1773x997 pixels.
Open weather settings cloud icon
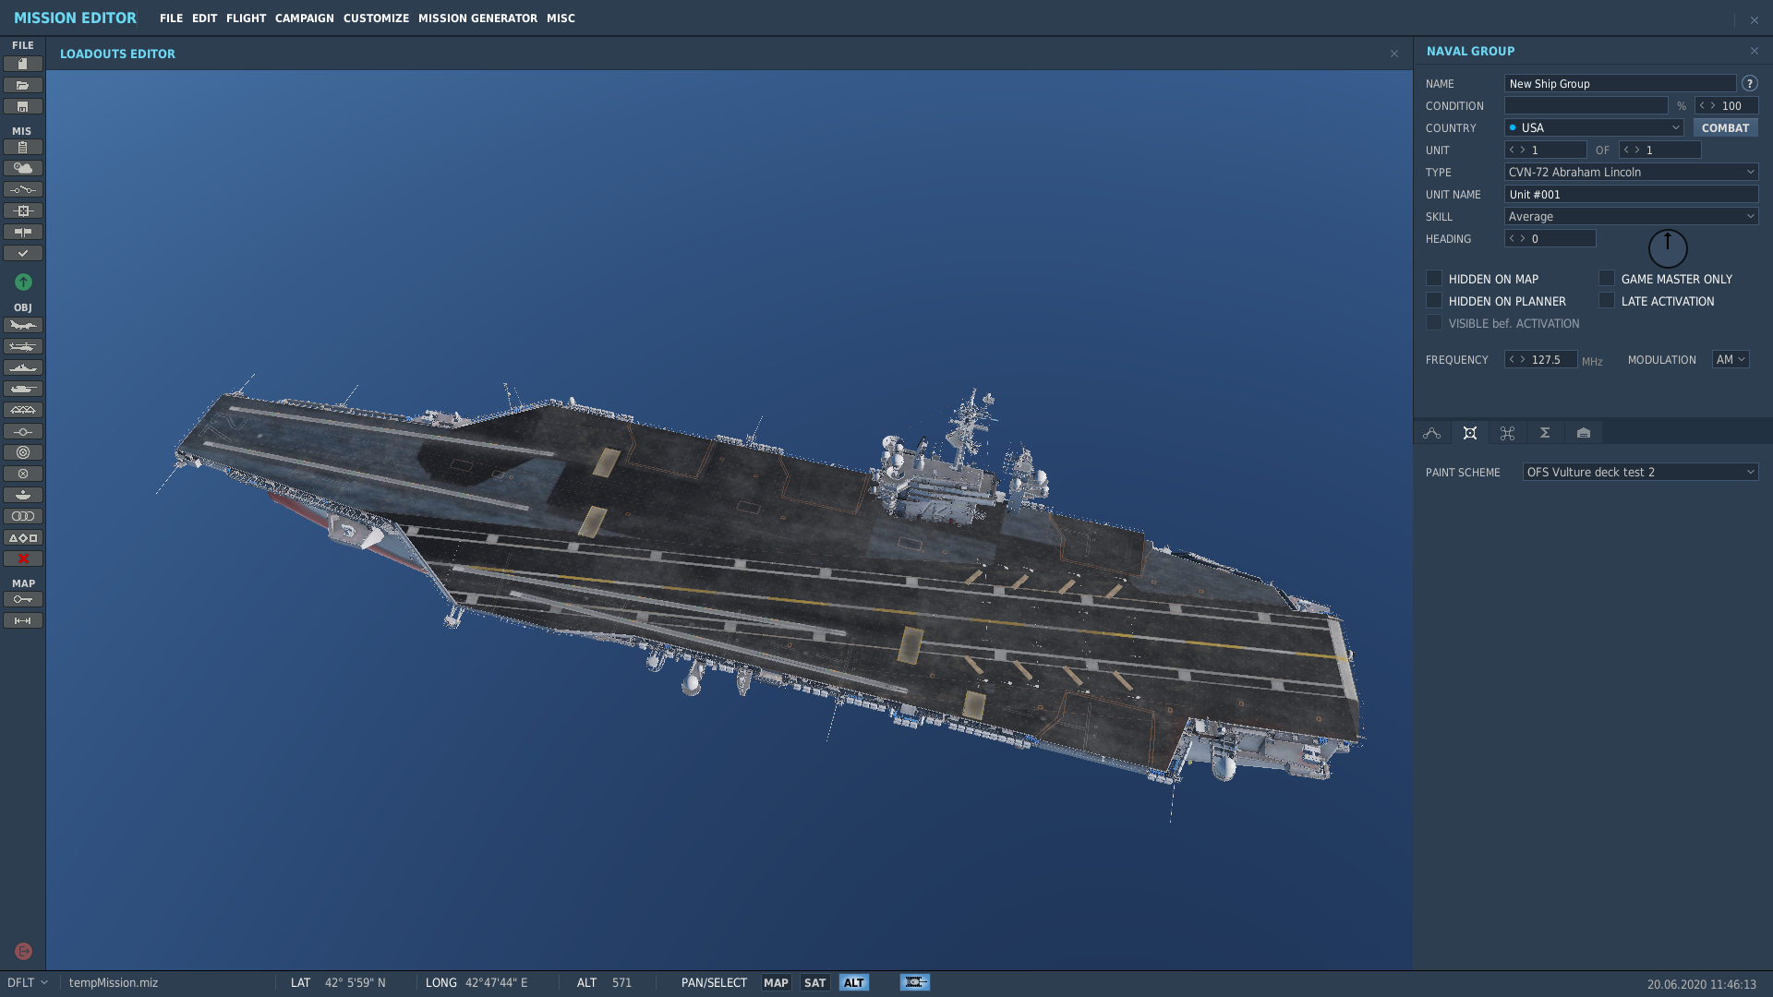click(x=23, y=168)
